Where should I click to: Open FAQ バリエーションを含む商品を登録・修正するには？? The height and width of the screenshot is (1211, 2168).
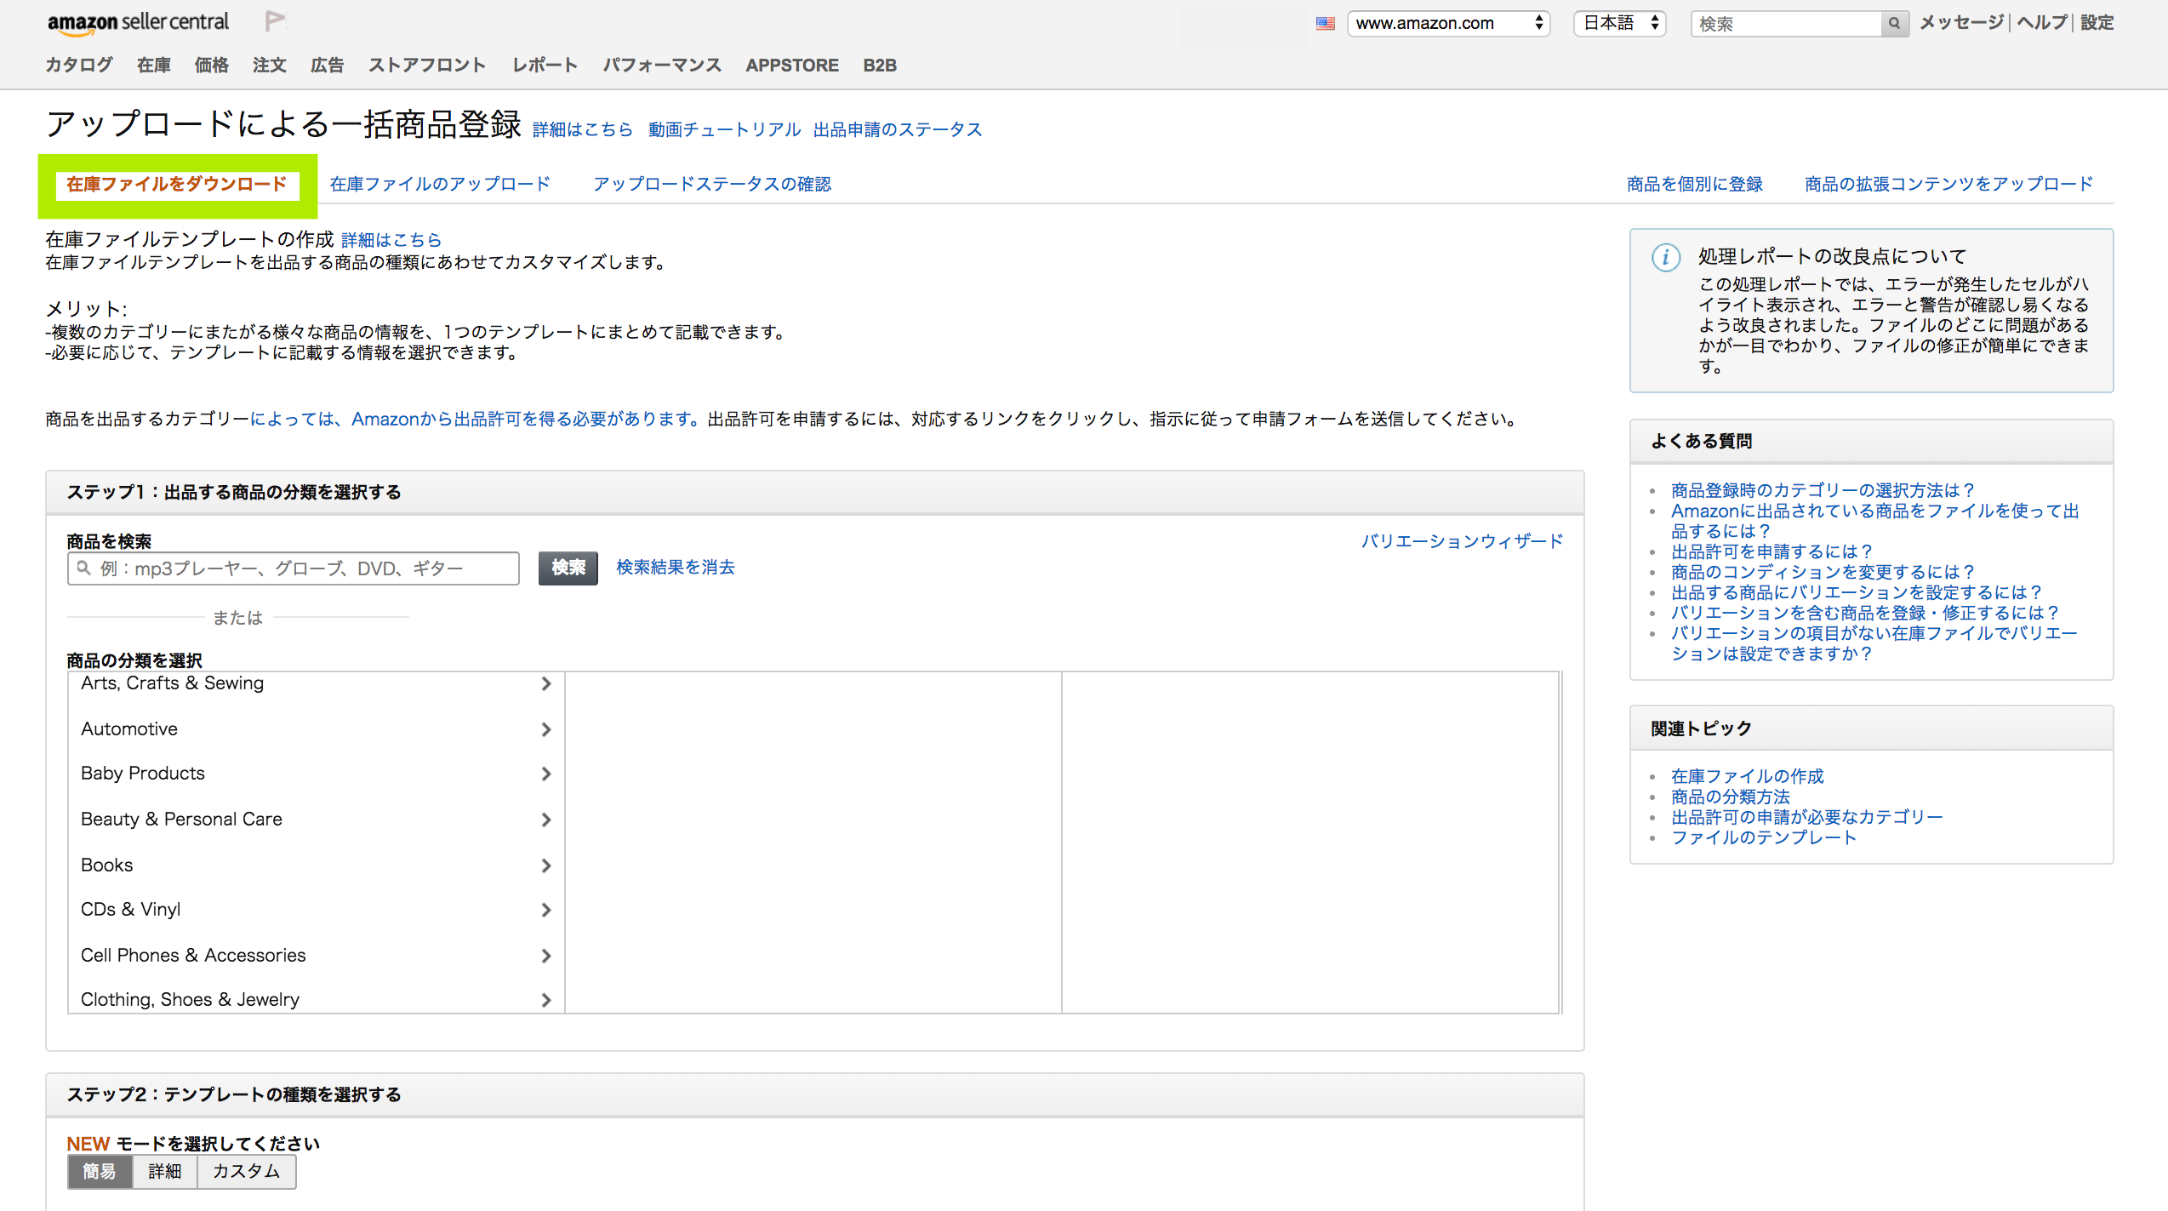click(x=1865, y=614)
